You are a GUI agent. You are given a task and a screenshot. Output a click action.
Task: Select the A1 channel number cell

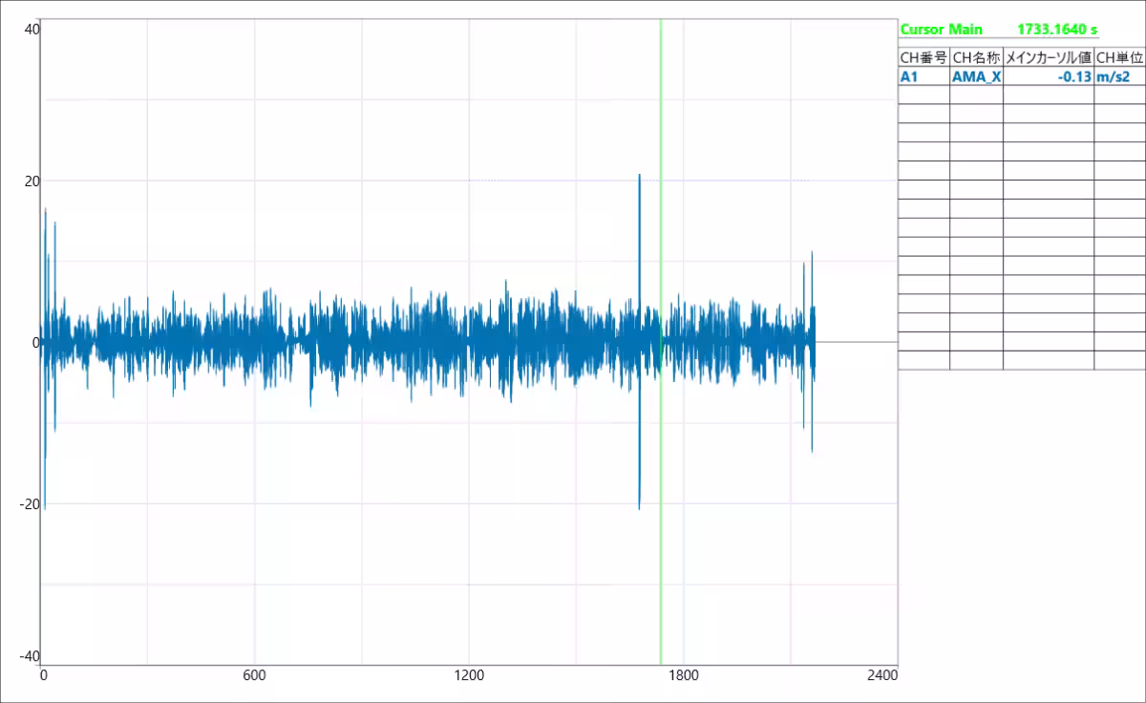(923, 76)
